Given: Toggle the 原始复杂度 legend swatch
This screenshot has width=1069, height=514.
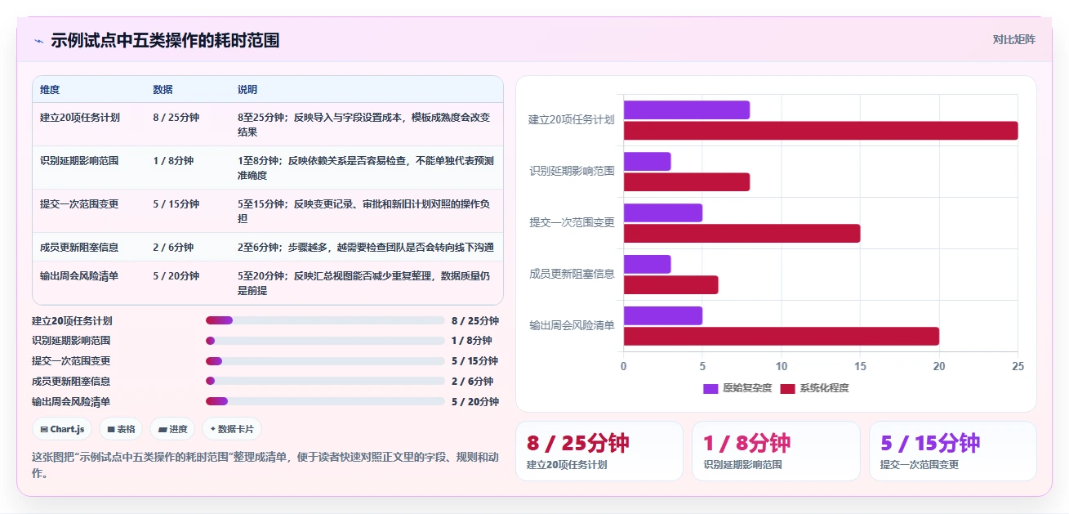Looking at the screenshot, I should pos(710,388).
